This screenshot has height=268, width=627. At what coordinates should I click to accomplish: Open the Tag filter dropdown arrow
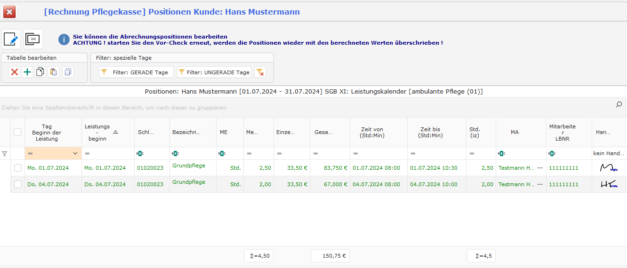tap(75, 153)
